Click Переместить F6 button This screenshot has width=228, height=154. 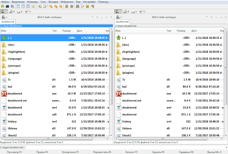pyautogui.click(x=102, y=152)
